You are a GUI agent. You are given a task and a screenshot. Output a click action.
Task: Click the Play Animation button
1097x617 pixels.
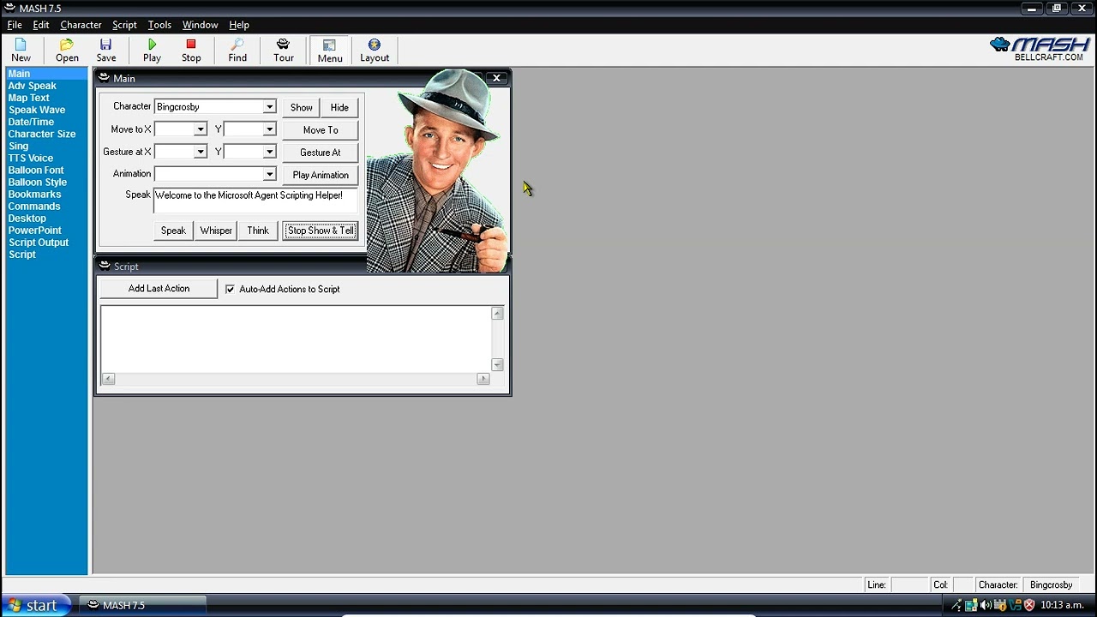point(321,175)
